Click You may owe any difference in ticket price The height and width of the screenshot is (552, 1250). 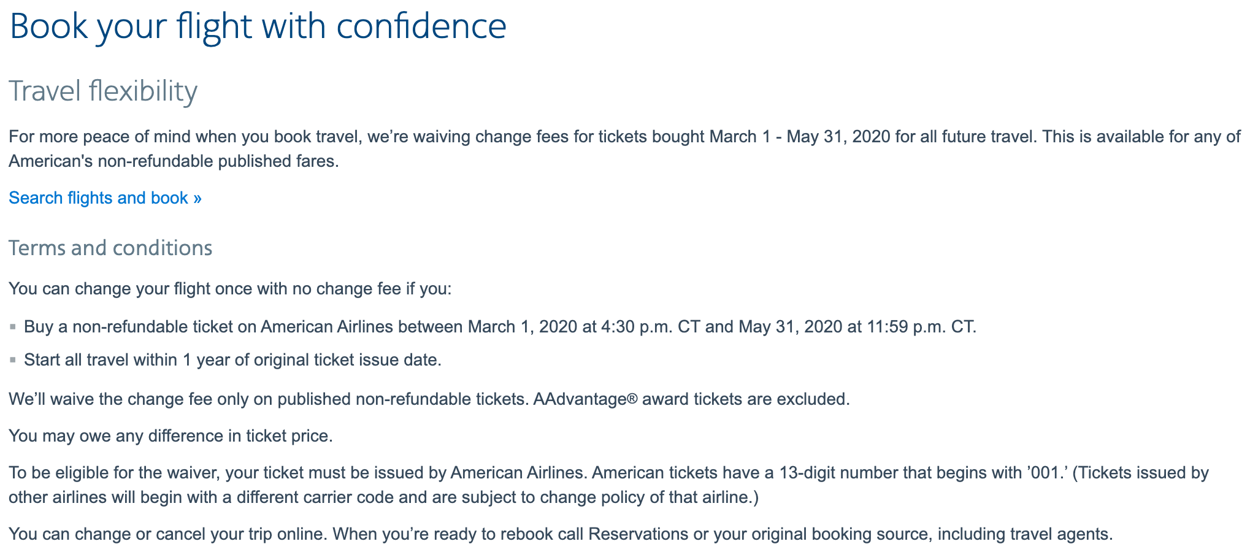click(x=171, y=436)
